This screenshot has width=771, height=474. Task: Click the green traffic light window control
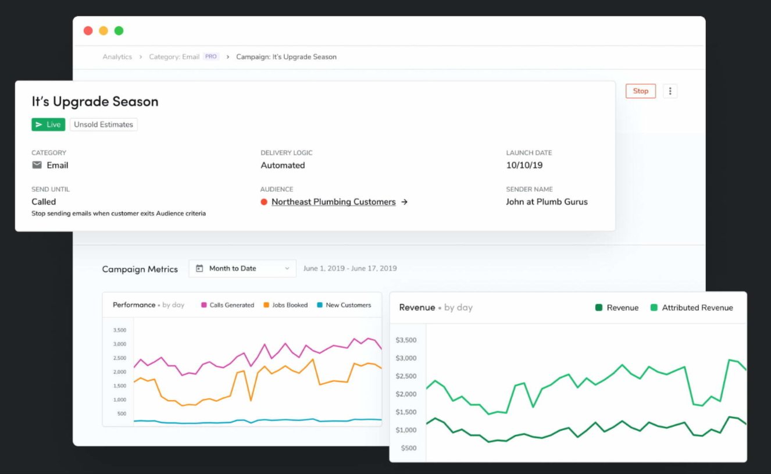118,30
